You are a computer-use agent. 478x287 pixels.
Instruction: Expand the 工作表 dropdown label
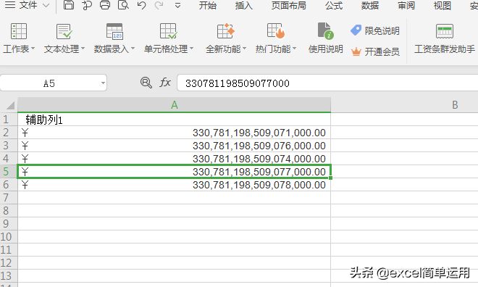[x=19, y=49]
